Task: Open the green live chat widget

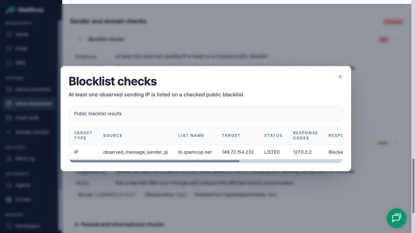Action: coord(396,218)
